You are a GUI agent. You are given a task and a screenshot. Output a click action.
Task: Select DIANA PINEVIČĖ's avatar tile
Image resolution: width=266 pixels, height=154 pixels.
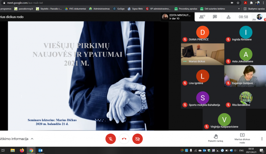point(203,33)
